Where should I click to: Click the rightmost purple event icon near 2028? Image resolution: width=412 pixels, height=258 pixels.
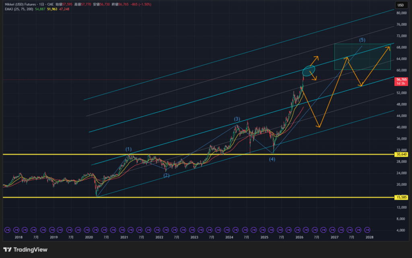367,229
